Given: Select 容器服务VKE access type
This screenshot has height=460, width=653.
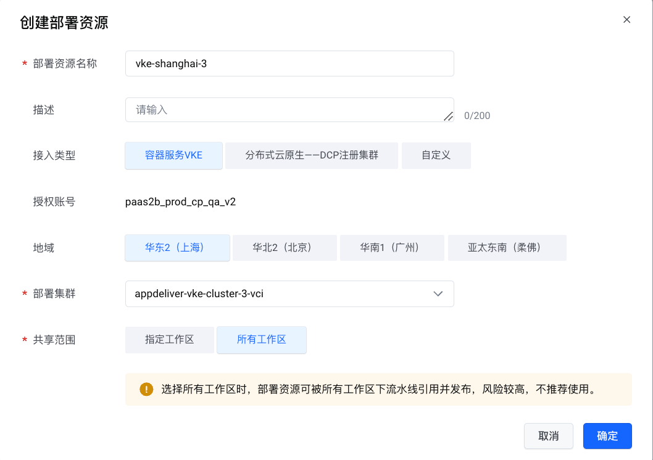Looking at the screenshot, I should (x=173, y=155).
